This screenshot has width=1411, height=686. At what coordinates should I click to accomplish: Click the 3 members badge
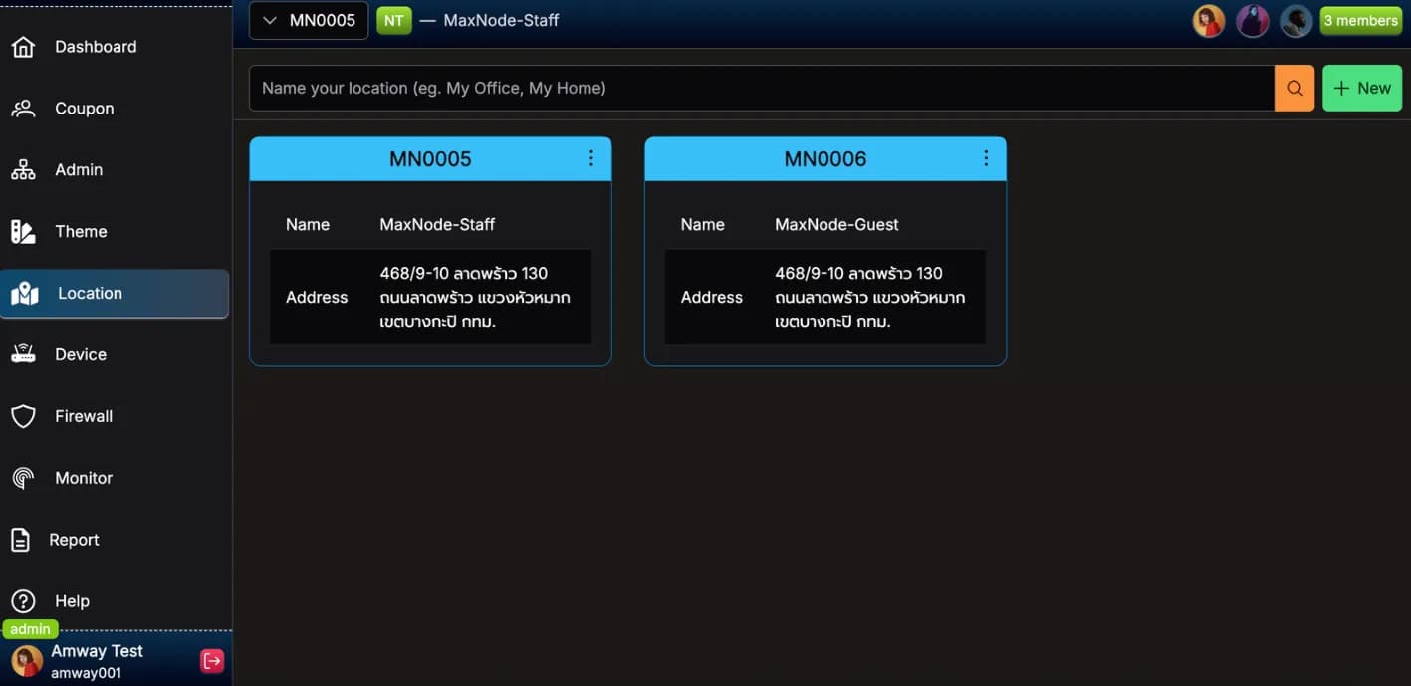pos(1360,18)
